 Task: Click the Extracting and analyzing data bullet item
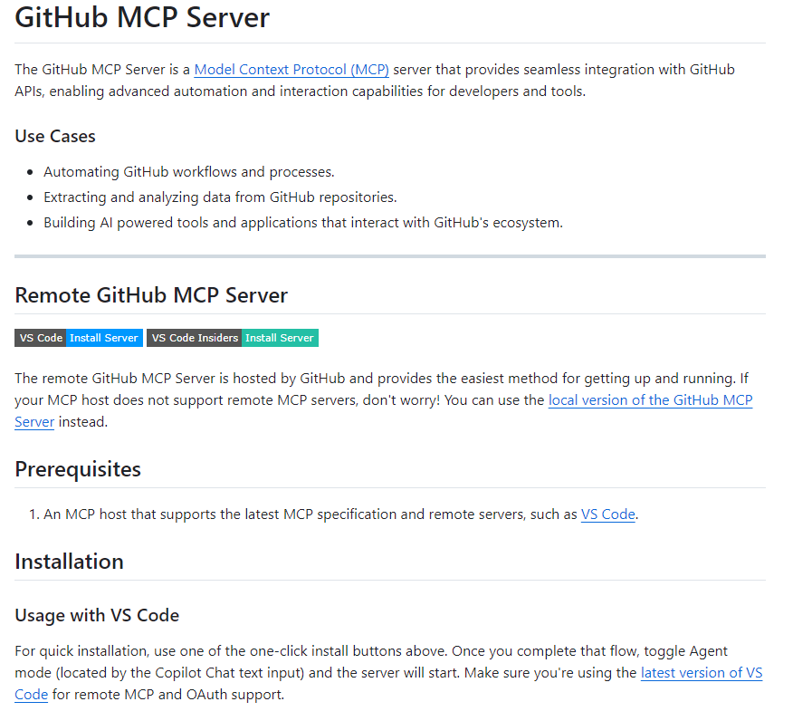(x=220, y=197)
